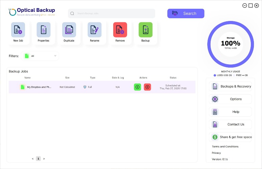Maximize the Optical Backup window
Image resolution: width=262 pixels, height=169 pixels.
(251, 5)
